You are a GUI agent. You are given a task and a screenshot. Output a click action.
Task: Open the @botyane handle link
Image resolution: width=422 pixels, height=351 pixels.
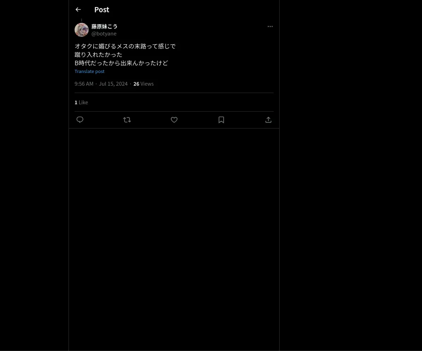104,33
